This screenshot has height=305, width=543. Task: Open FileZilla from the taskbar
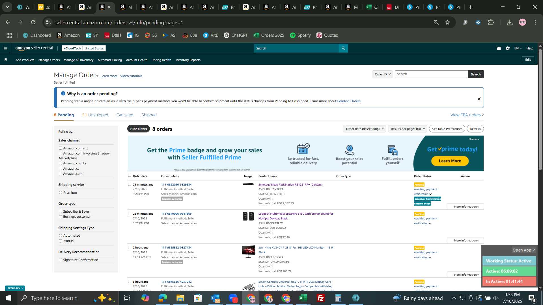pos(320,298)
